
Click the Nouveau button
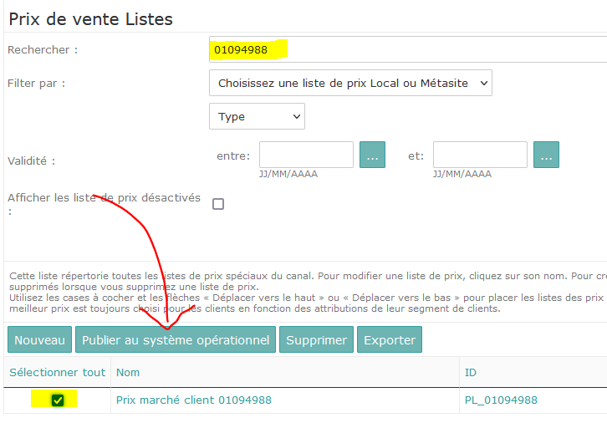39,339
